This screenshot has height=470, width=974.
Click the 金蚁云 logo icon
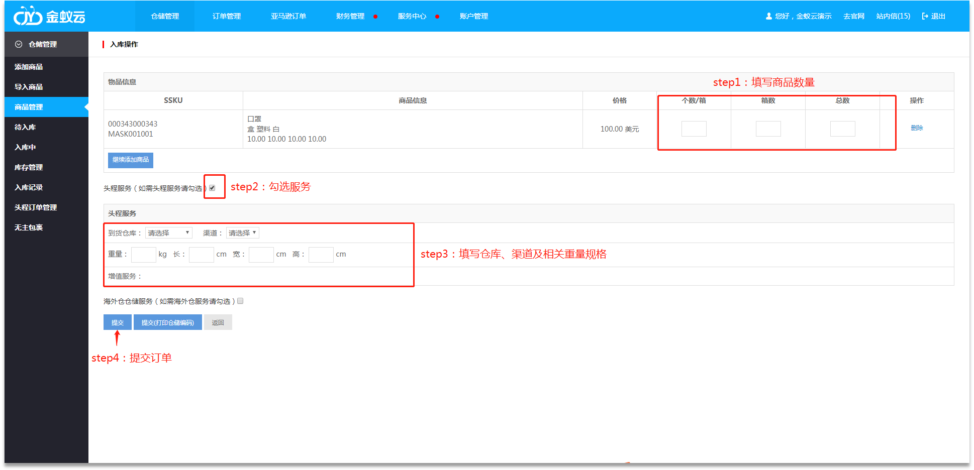[28, 17]
